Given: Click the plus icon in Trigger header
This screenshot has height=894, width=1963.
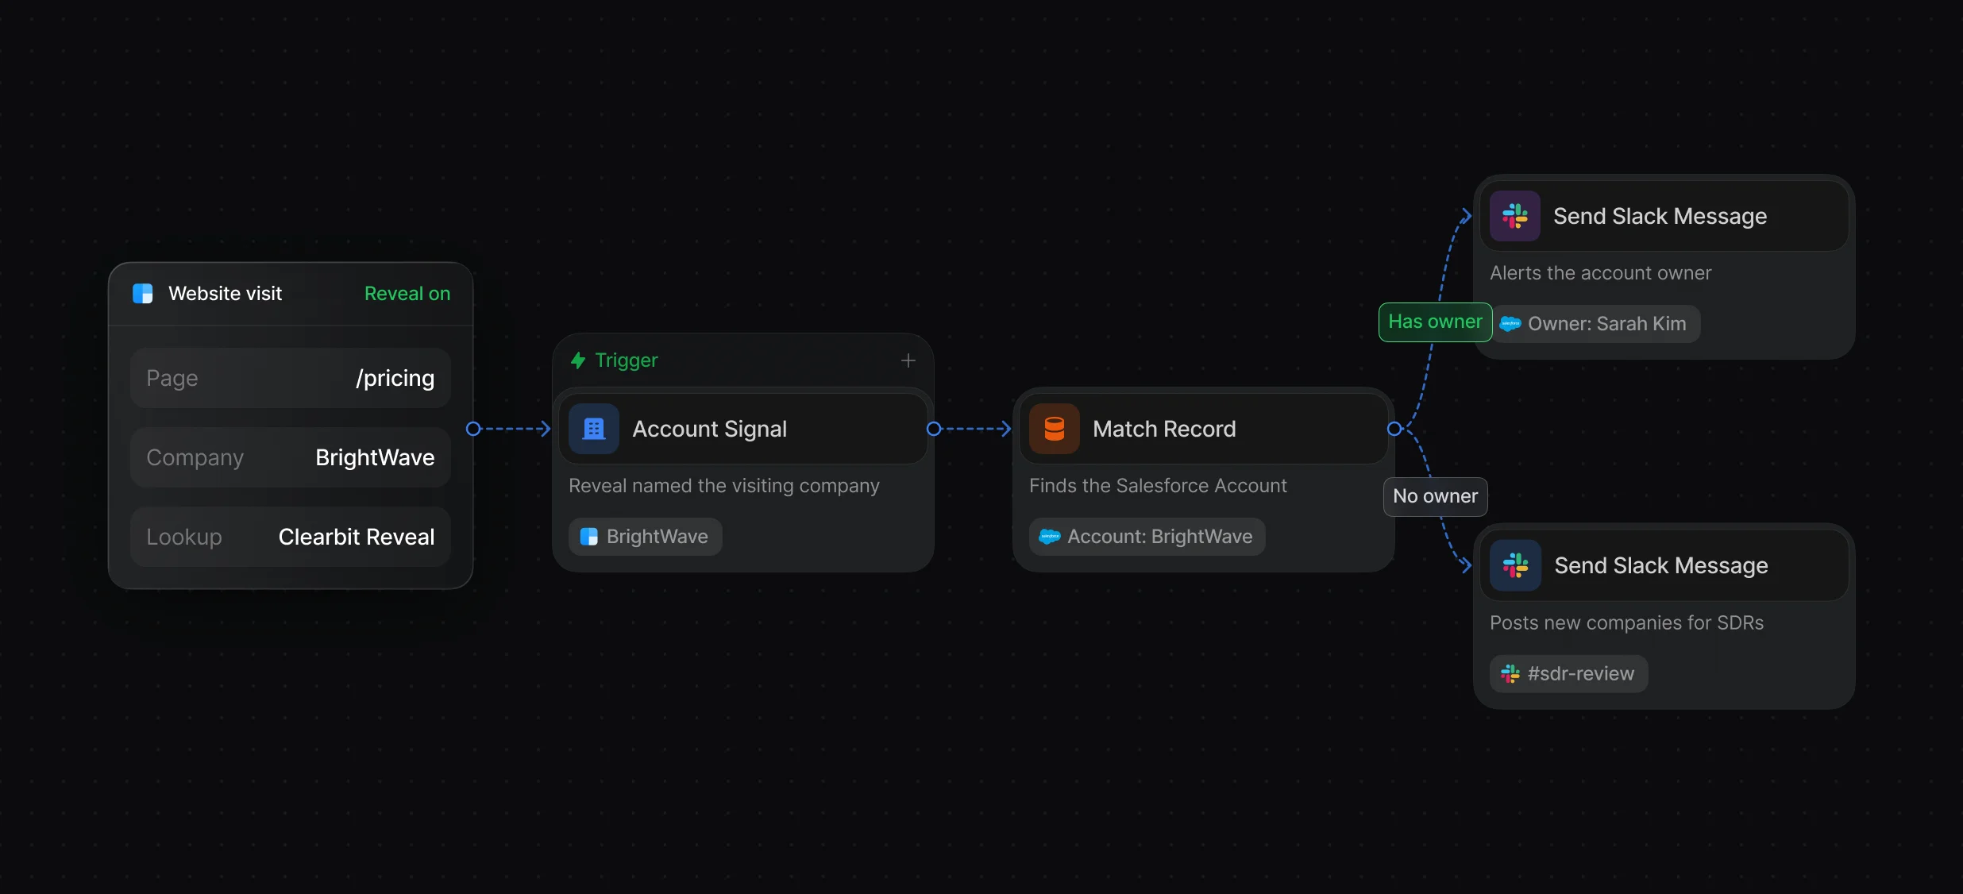Looking at the screenshot, I should click(908, 360).
